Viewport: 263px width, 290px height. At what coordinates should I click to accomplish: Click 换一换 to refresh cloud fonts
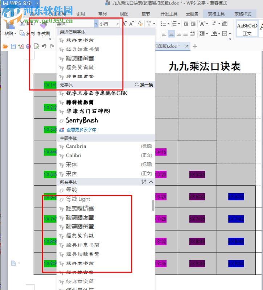(x=144, y=85)
